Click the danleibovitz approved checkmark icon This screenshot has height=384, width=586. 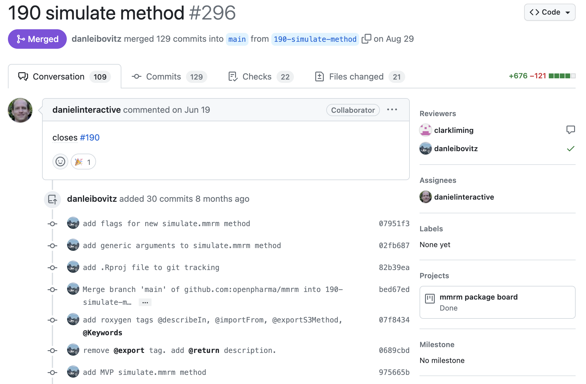tap(570, 149)
